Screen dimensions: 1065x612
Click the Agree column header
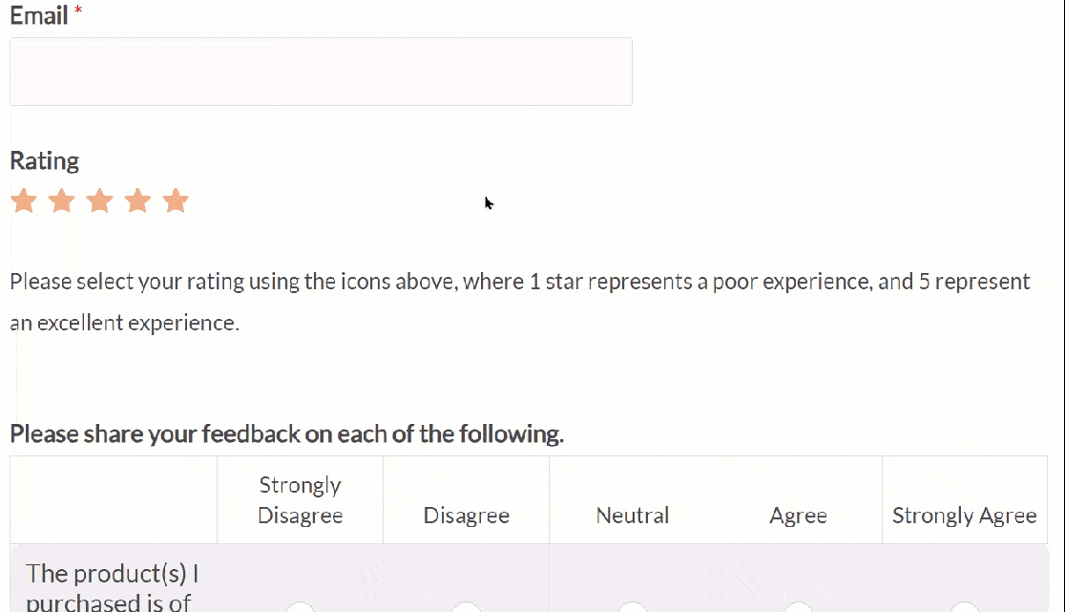[x=798, y=515]
